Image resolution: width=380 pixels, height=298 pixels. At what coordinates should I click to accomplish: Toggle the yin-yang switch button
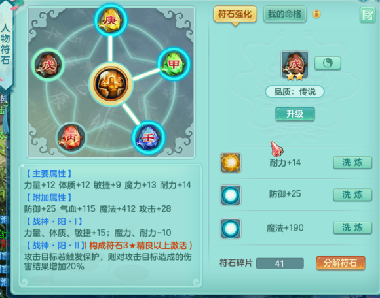pos(328,63)
